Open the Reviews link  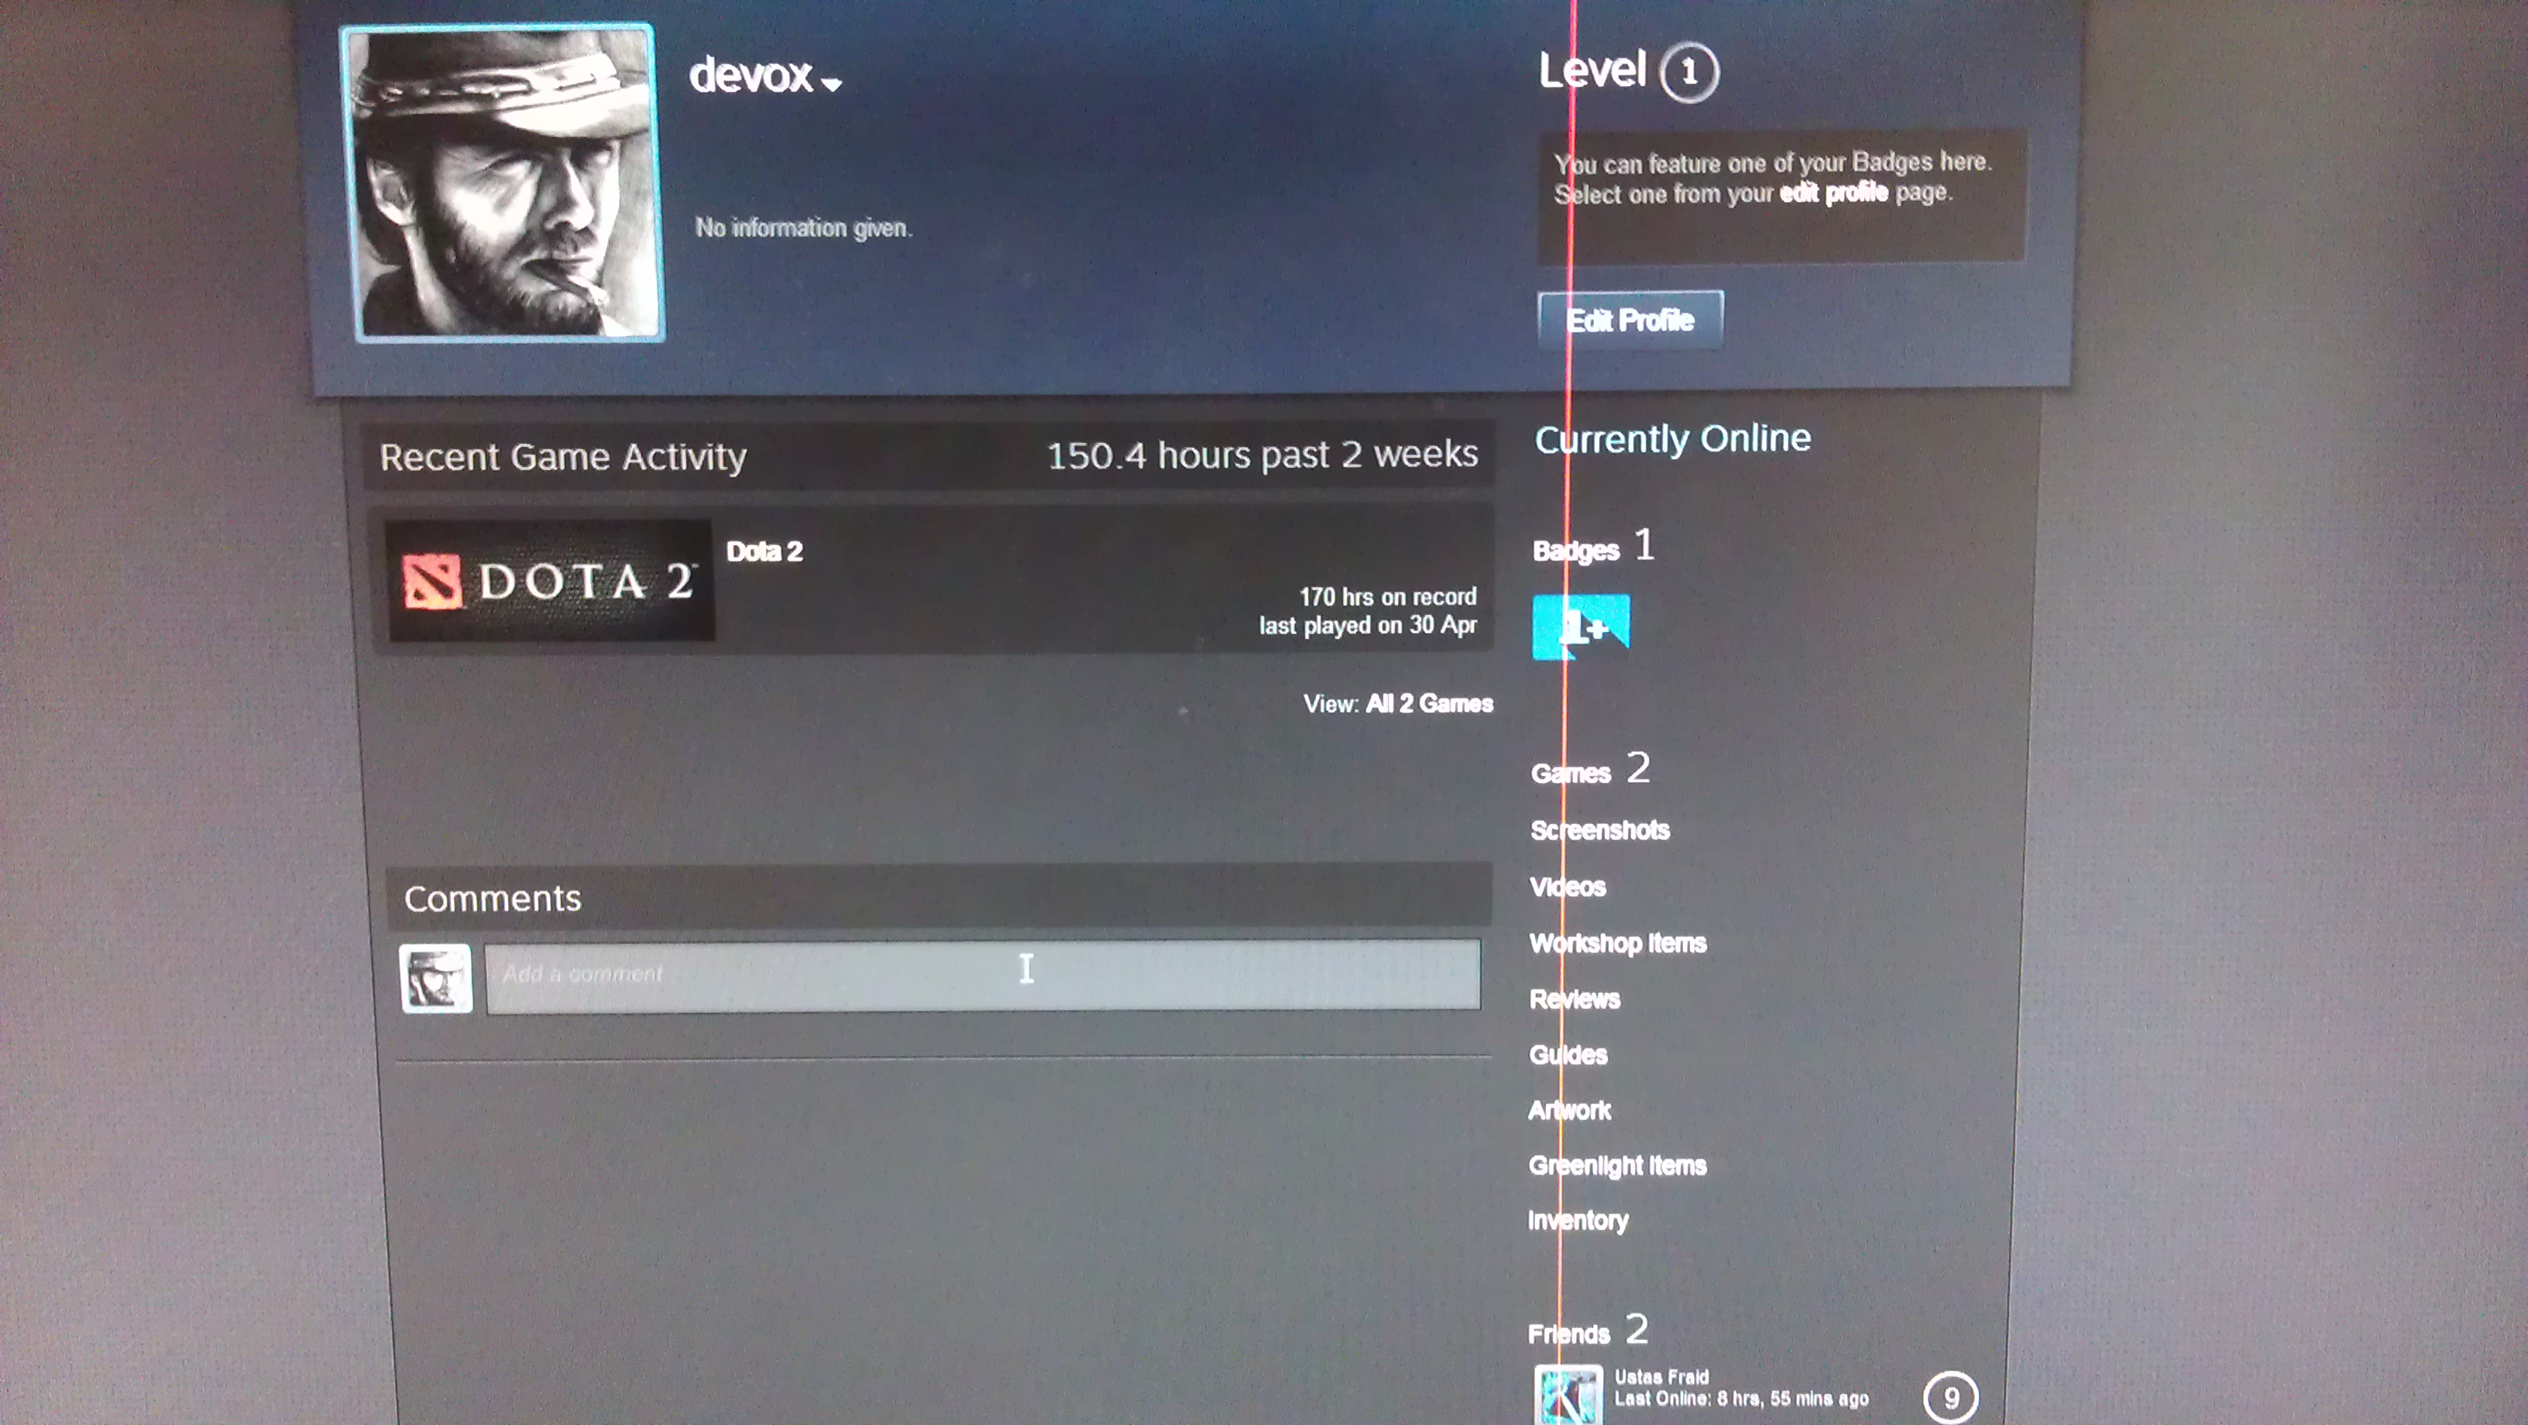tap(1574, 999)
